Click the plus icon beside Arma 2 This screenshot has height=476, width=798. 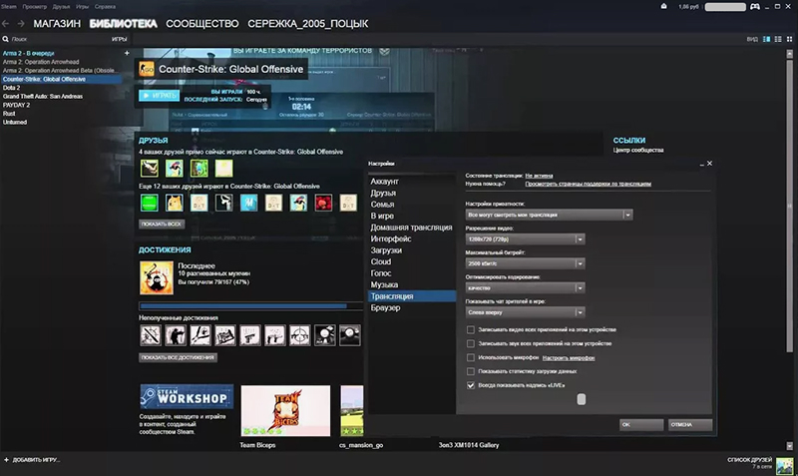[x=127, y=53]
